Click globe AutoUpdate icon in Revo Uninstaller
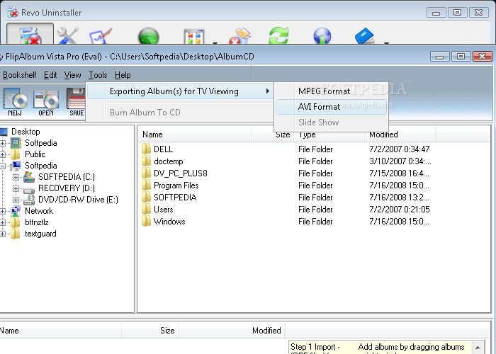Screen dimensions: 496x354 (322, 35)
